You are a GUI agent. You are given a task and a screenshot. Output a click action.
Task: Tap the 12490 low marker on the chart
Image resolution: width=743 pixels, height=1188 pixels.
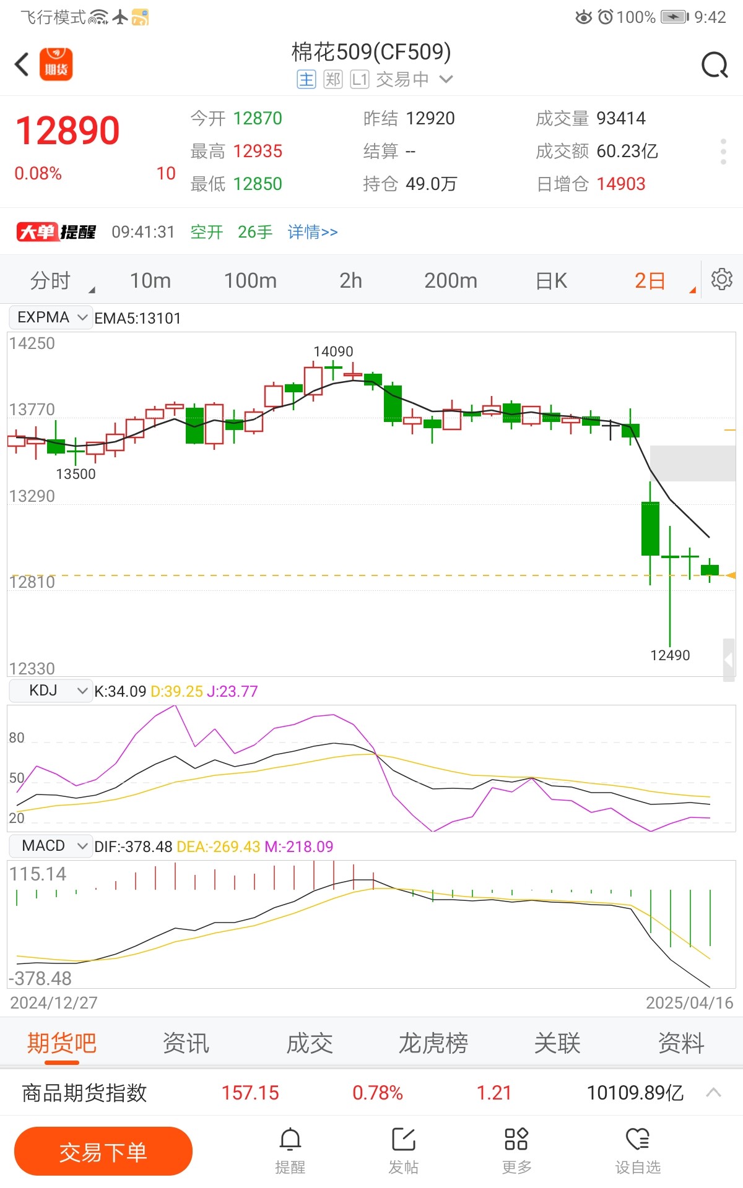pos(670,655)
